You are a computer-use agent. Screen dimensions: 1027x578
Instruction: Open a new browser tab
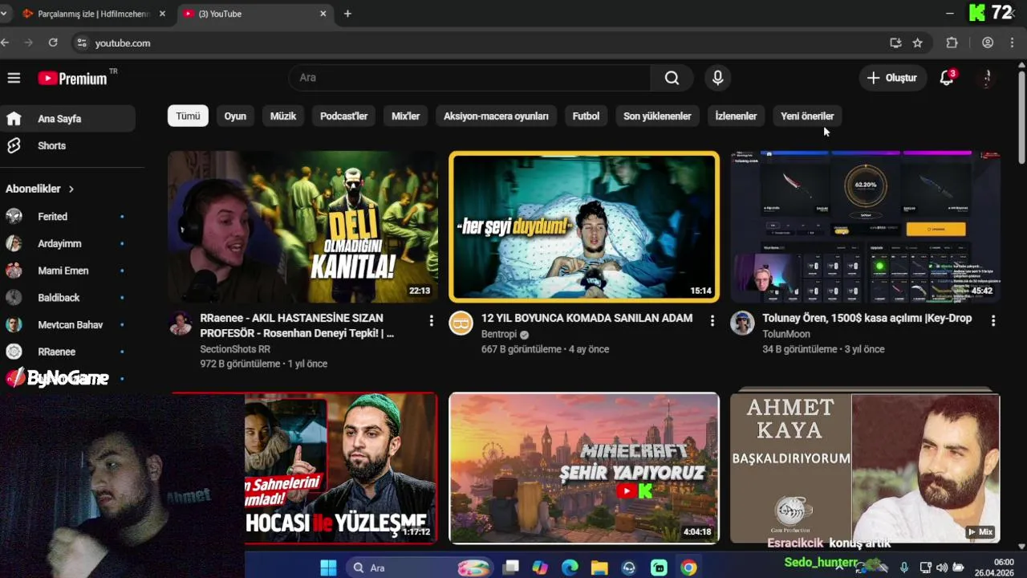pyautogui.click(x=347, y=14)
